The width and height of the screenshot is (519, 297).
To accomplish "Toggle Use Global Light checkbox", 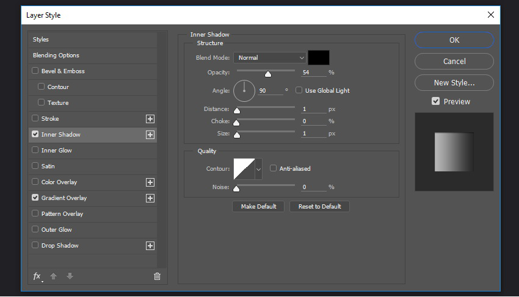I will tap(299, 90).
